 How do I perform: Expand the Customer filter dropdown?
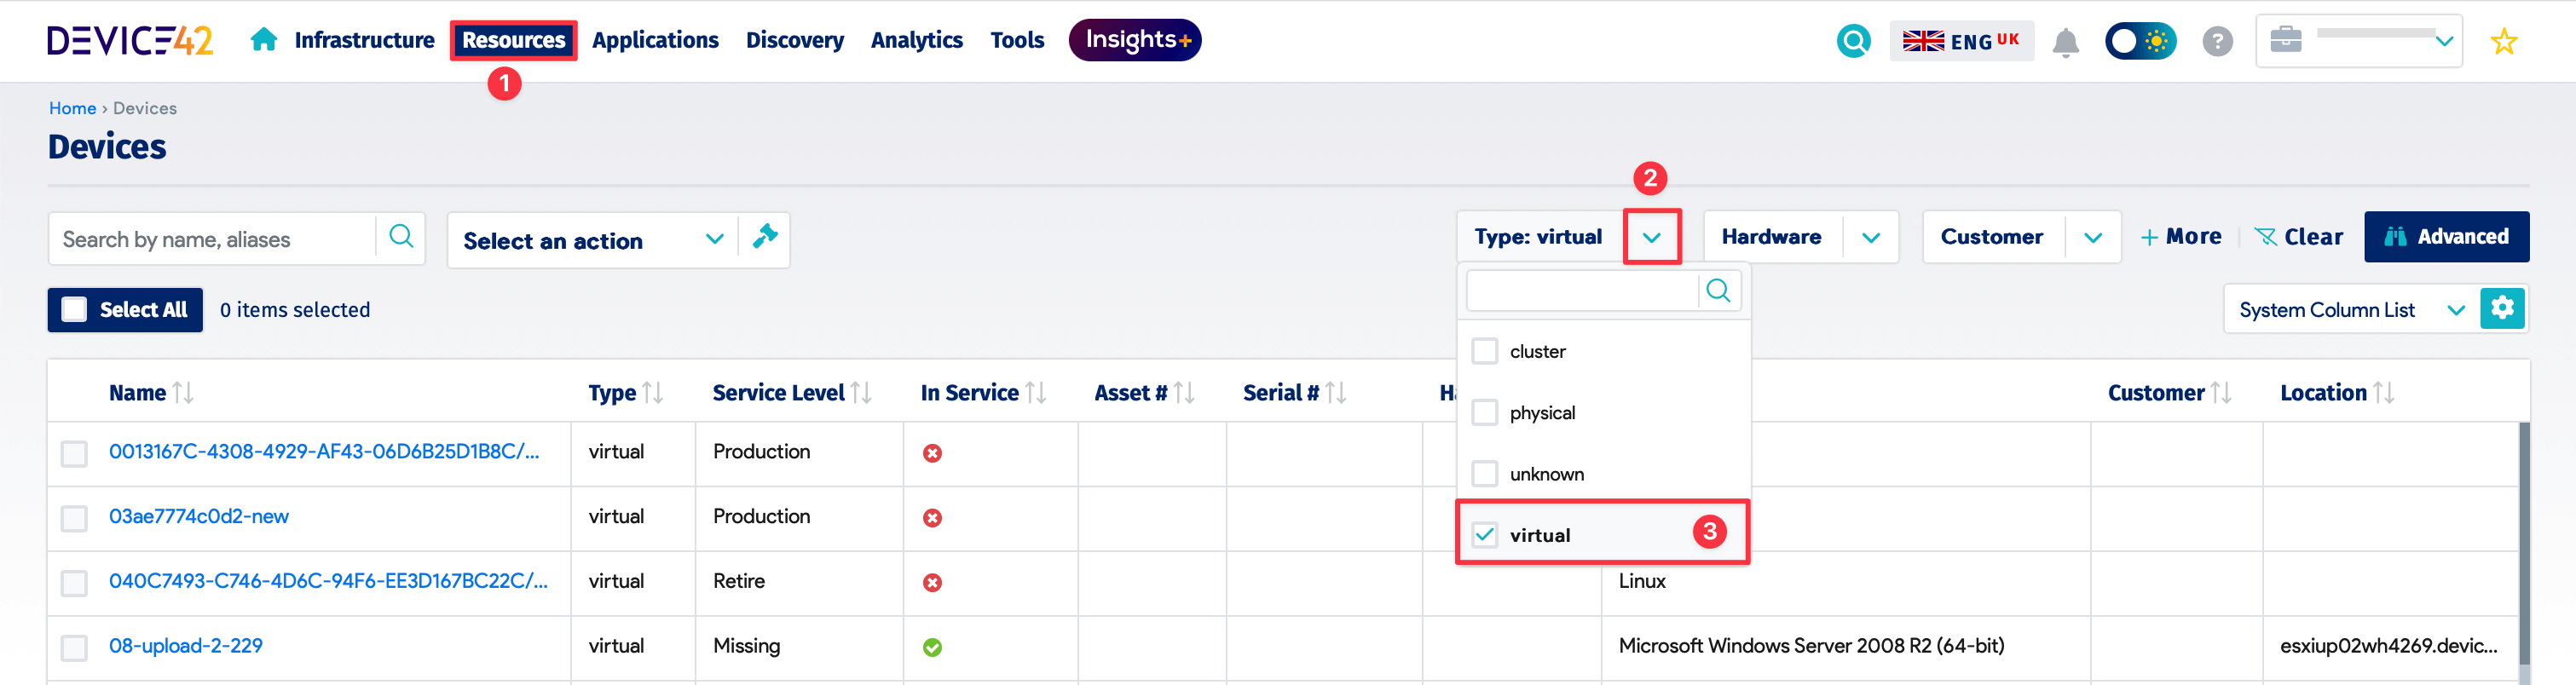pos(2092,237)
